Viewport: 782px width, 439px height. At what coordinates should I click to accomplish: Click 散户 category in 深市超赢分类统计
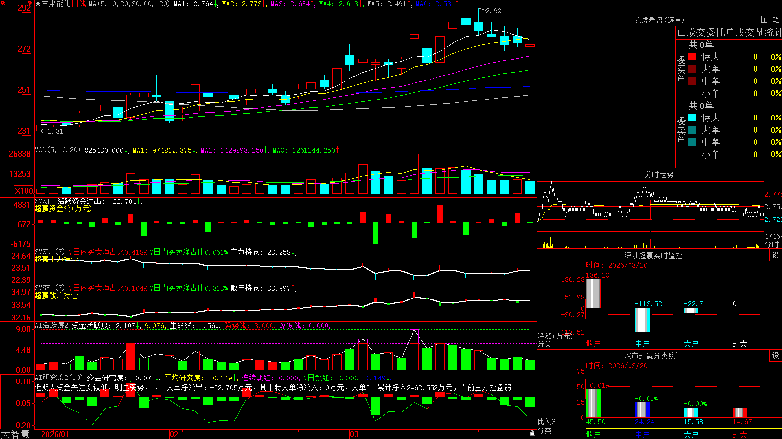tap(593, 434)
